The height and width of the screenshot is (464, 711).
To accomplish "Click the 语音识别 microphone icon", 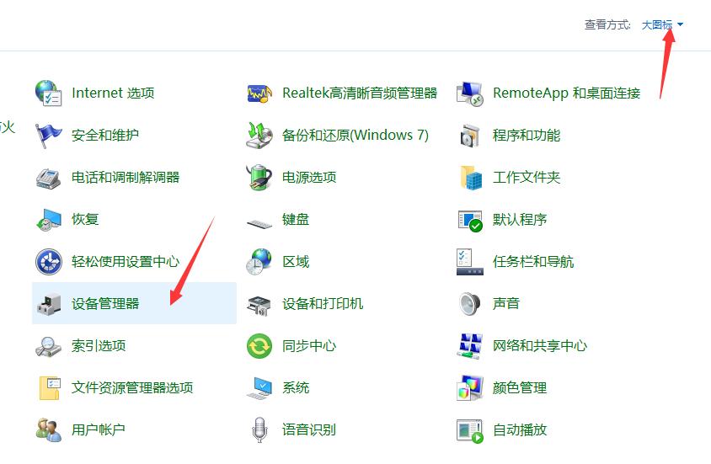I will tap(259, 430).
